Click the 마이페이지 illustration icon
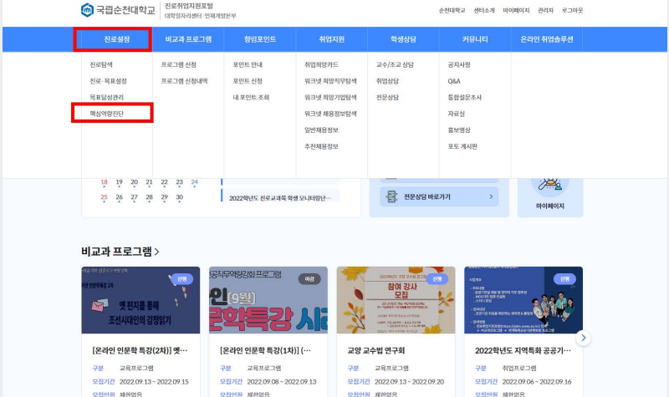Screen dimensions: 669x397 [549, 186]
